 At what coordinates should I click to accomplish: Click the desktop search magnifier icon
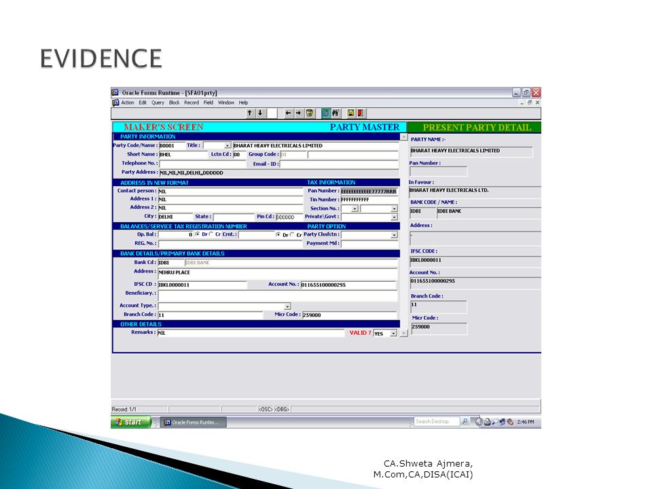point(465,422)
